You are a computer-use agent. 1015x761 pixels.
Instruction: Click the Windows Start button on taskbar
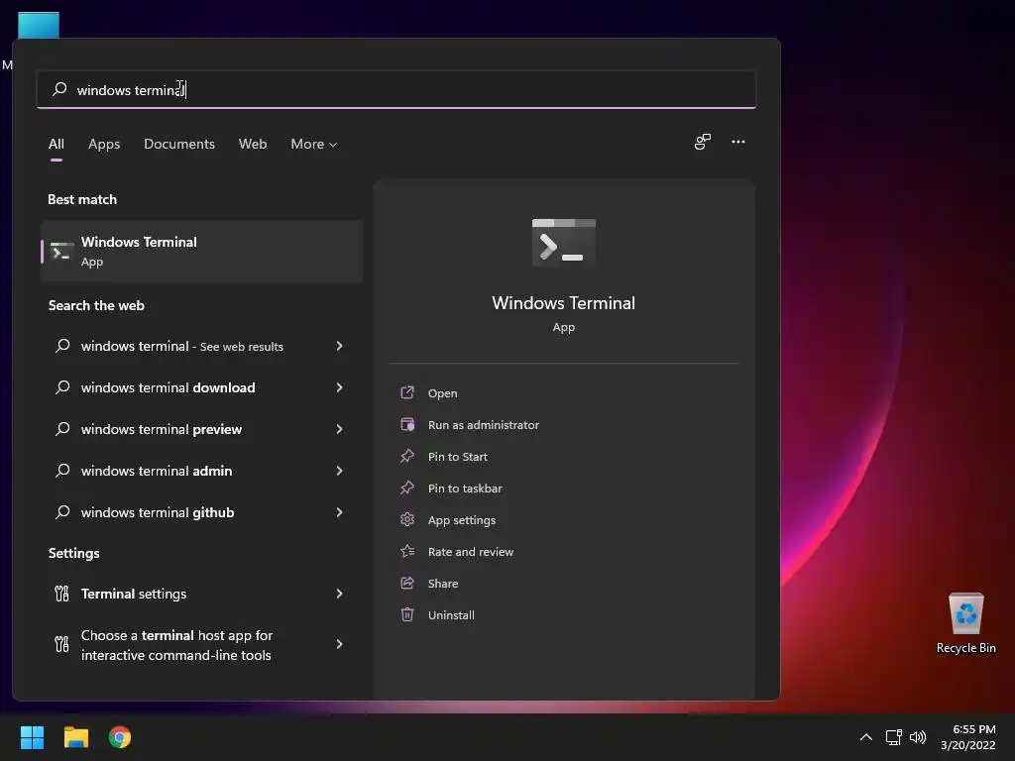32,737
